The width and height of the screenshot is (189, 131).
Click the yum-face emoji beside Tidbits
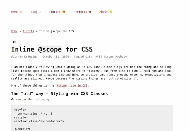(64, 12)
